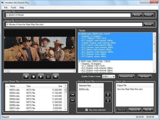Move selected source file up
Viewport: 160px width, 120px height.
pos(108,94)
